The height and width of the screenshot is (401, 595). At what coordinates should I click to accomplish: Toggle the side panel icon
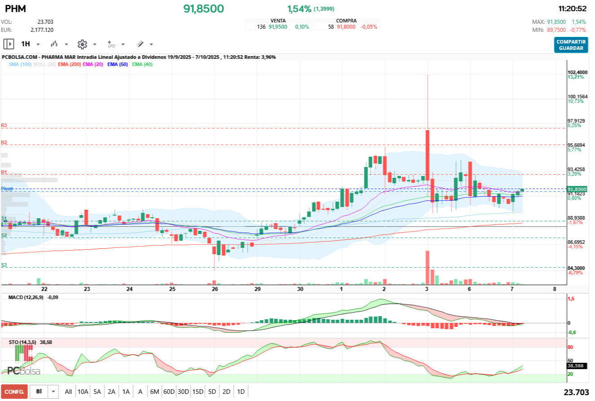tap(9, 44)
